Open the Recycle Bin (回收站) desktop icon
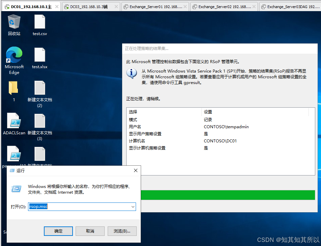 [14, 22]
